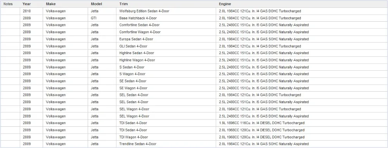This screenshot has width=388, height=148.
Task: Click the Volkswagen make cell in the TDI Wagon row
Action: click(55, 137)
